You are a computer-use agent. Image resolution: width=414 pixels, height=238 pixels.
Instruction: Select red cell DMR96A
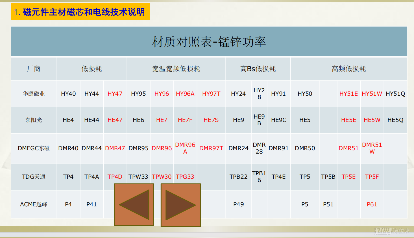(185, 148)
